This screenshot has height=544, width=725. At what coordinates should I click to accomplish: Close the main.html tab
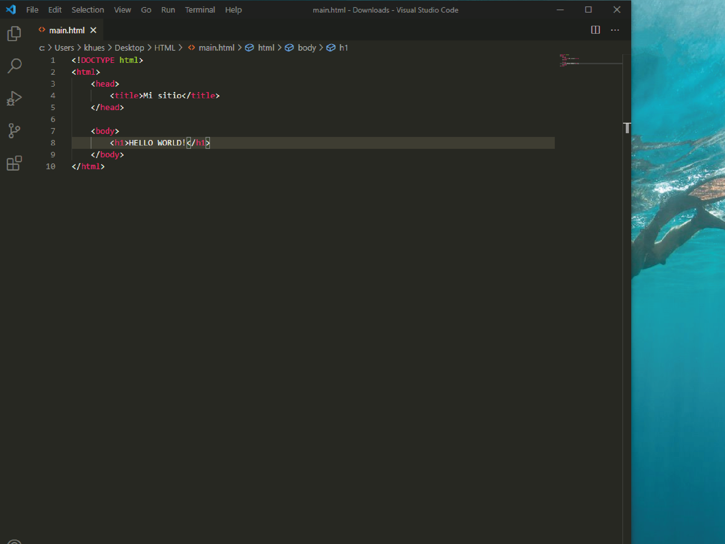(93, 30)
